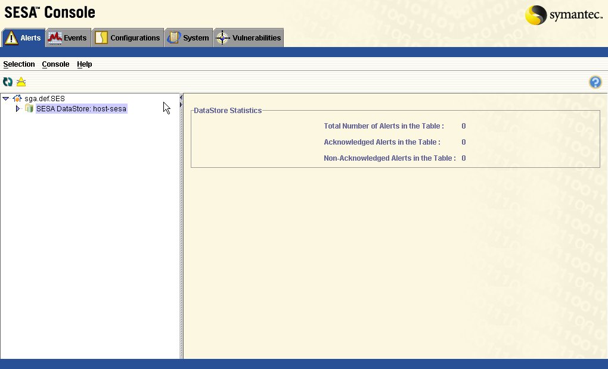Select SESA DataStore: host-sesa tree item
The image size is (608, 369).
pos(82,109)
